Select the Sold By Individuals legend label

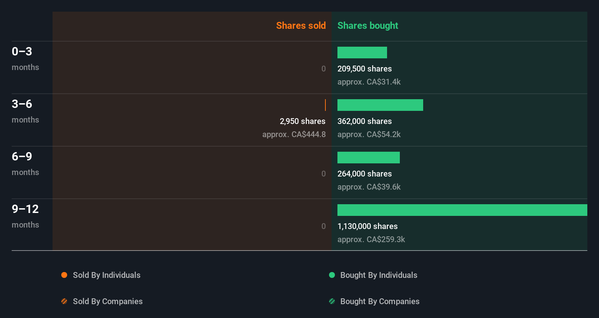107,275
